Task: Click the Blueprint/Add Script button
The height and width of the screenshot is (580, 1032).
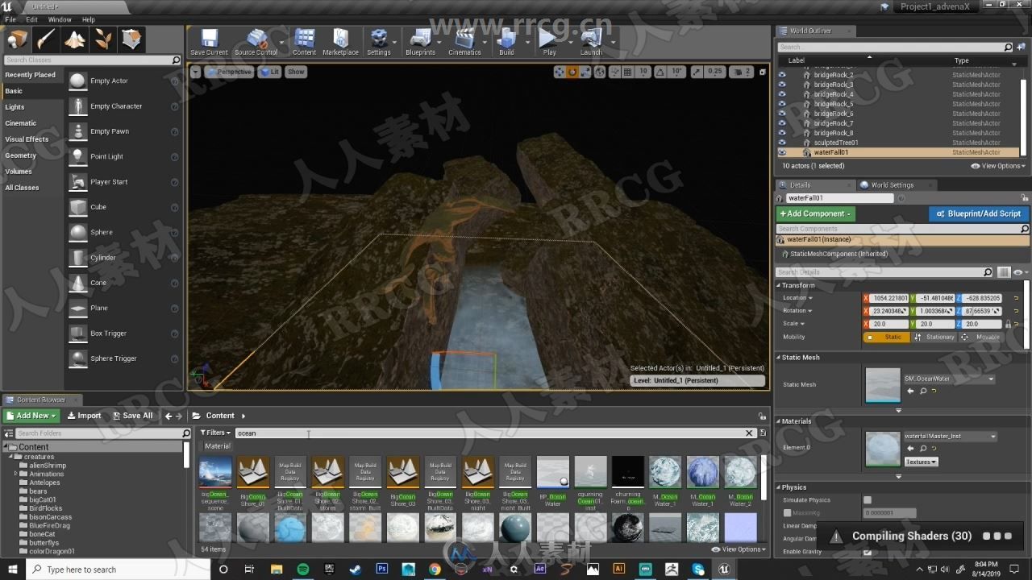Action: (979, 213)
